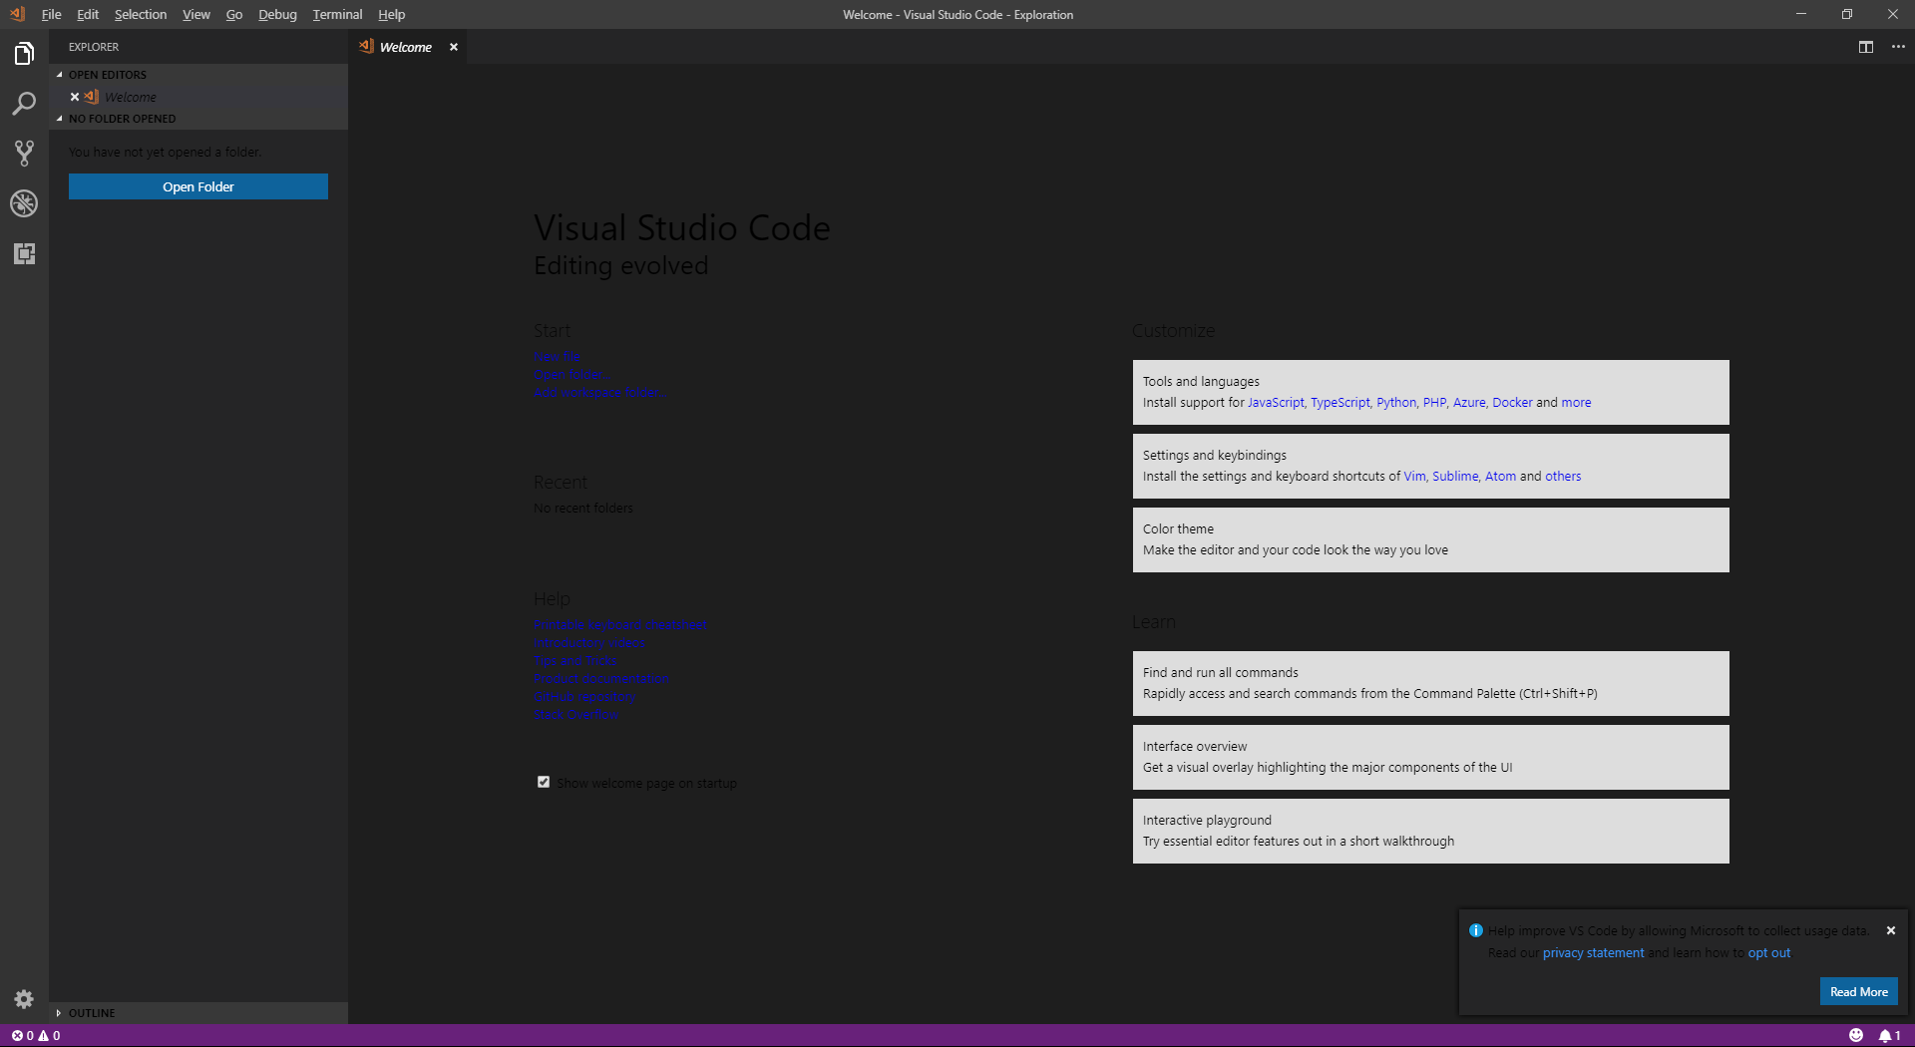Switch to the Welcome tab
This screenshot has height=1047, width=1915.
pyautogui.click(x=404, y=46)
